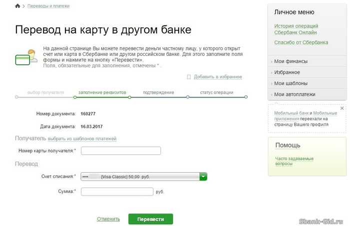Go to home via house icon
This screenshot has height=226, width=350.
(17, 6)
